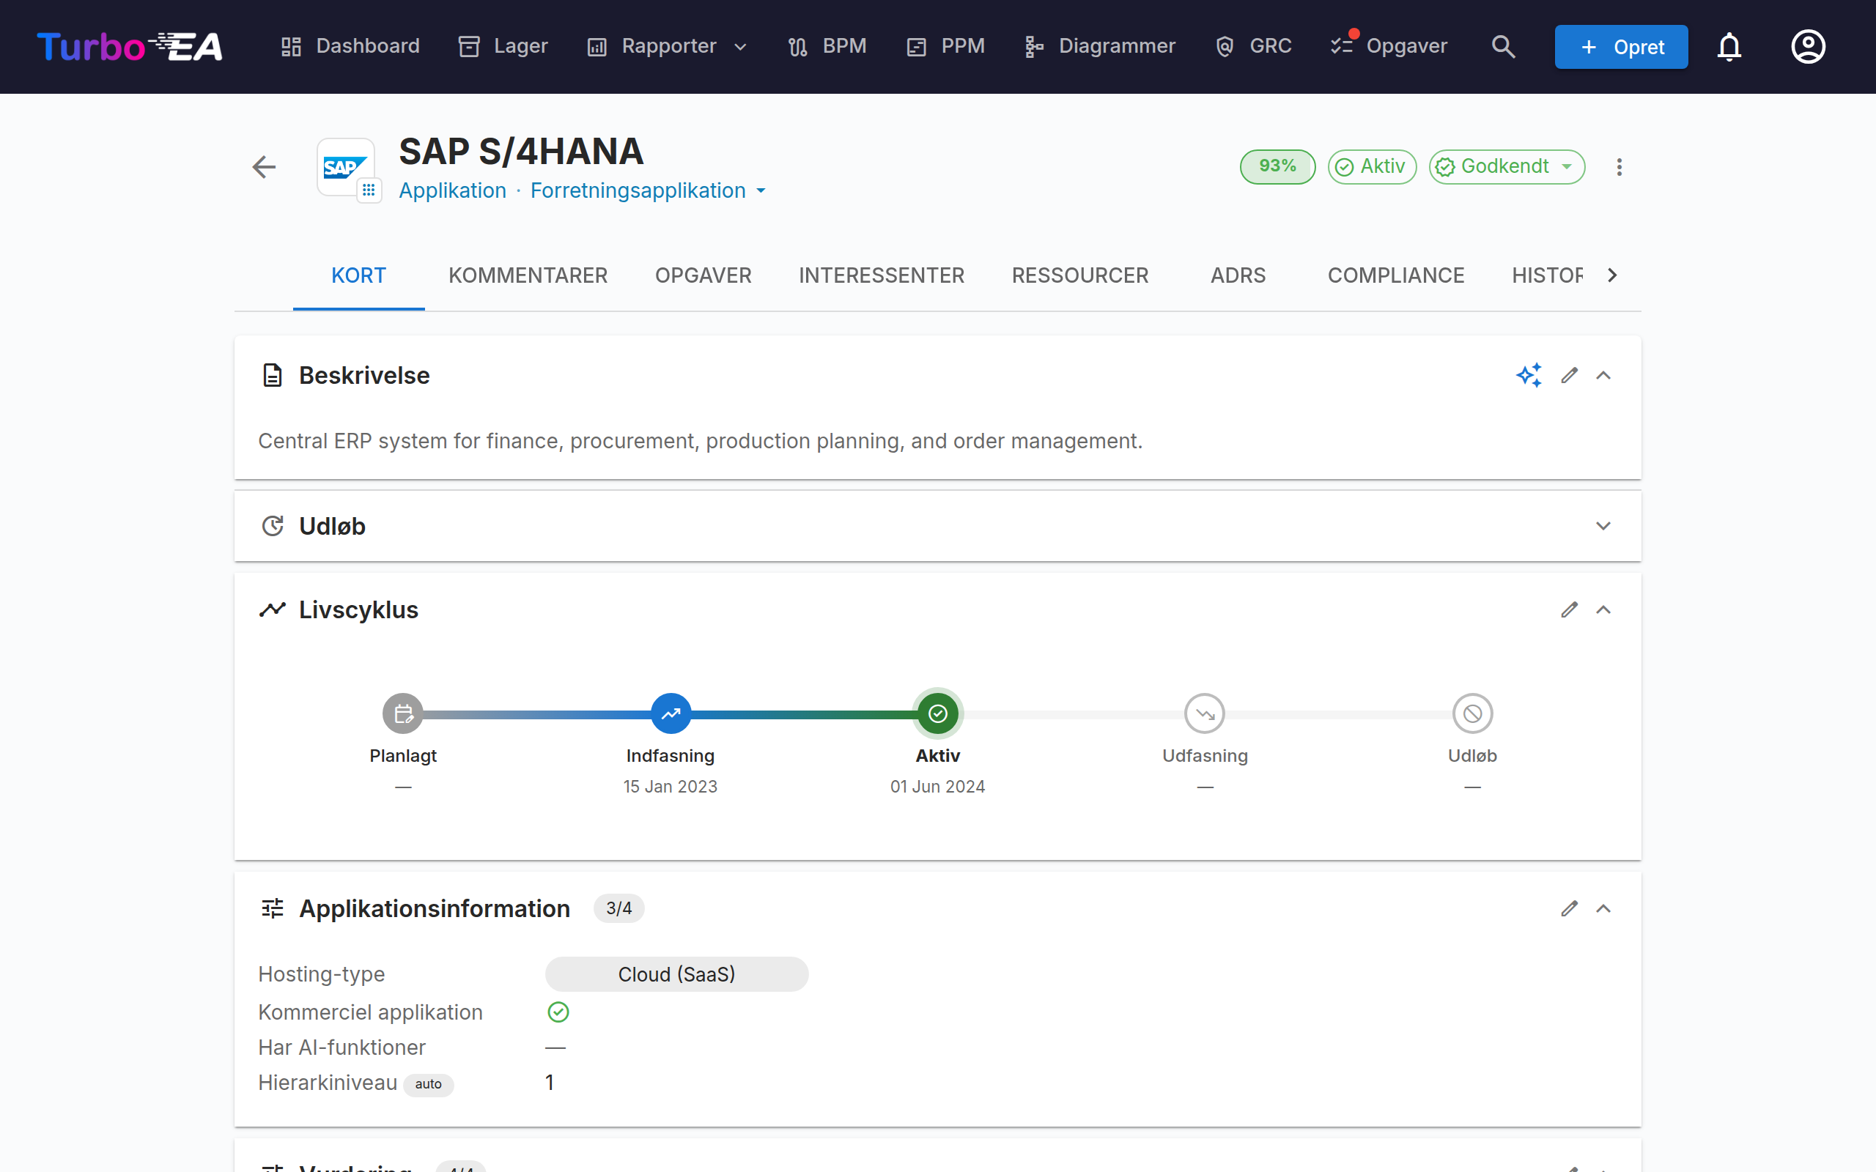Open the three-dot more options menu
1876x1172 pixels.
tap(1620, 167)
